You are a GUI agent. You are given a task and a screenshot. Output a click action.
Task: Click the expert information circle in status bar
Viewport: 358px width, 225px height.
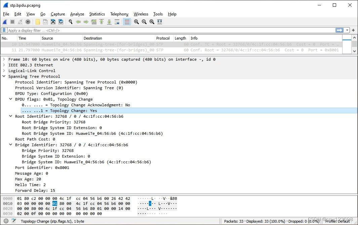pyautogui.click(x=6, y=221)
